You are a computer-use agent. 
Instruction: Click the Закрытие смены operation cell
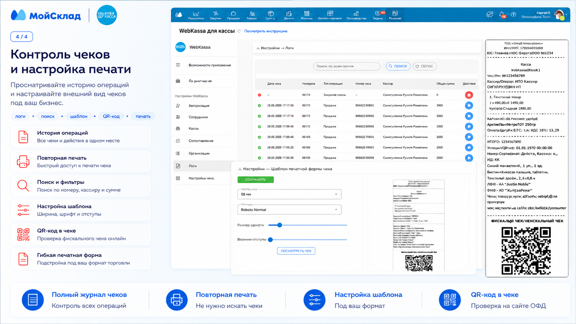click(x=335, y=95)
